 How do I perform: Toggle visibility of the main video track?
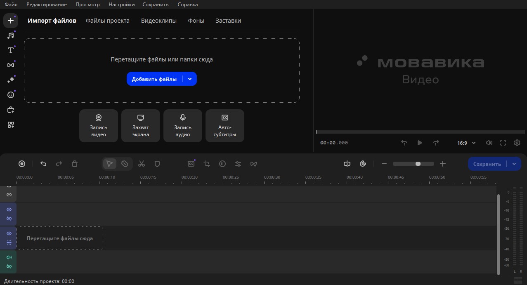pos(9,233)
